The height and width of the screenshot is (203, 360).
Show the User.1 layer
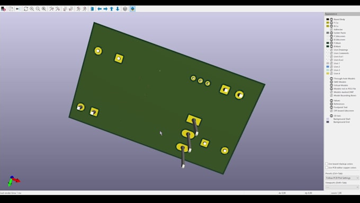point(331,63)
